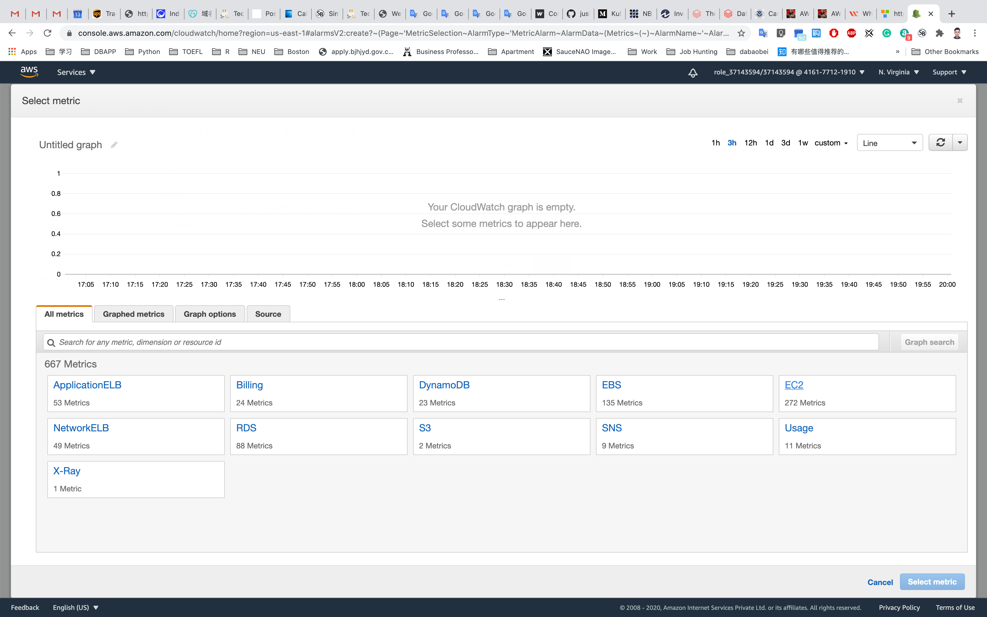The image size is (987, 617).
Task: Set time range to 1h
Action: click(715, 143)
